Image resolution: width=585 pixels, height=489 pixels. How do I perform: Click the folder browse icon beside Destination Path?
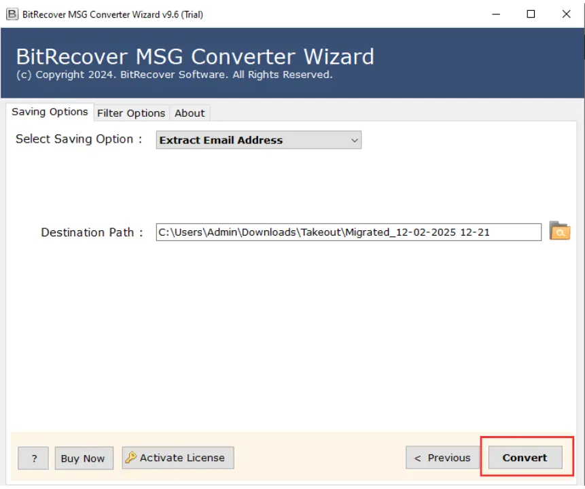(x=559, y=231)
